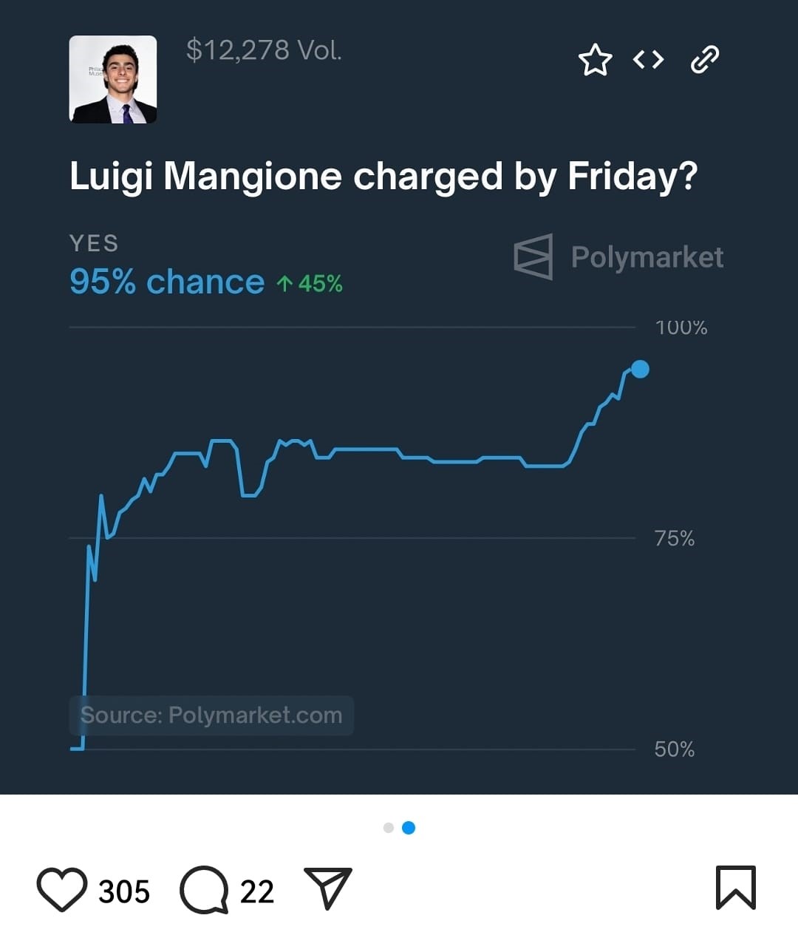
Task: Open the embed code icon
Action: [648, 59]
